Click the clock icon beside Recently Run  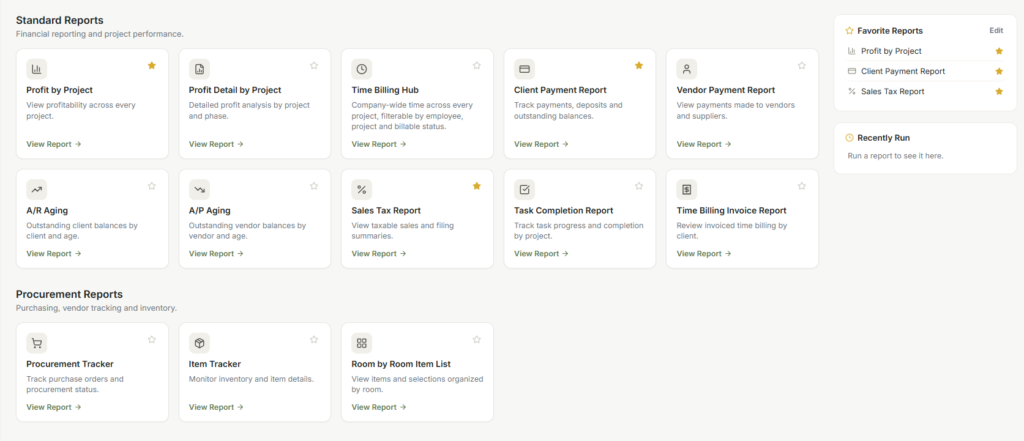[x=850, y=138]
